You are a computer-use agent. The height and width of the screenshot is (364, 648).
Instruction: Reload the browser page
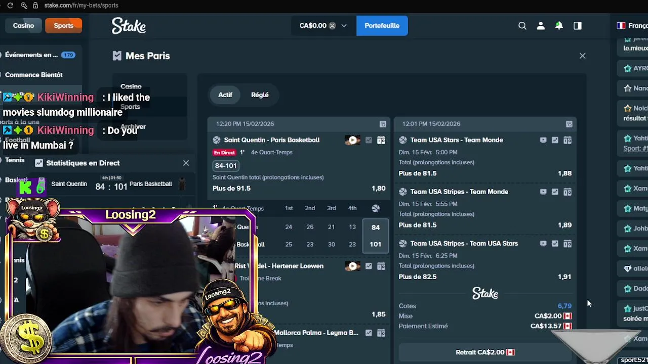click(10, 5)
